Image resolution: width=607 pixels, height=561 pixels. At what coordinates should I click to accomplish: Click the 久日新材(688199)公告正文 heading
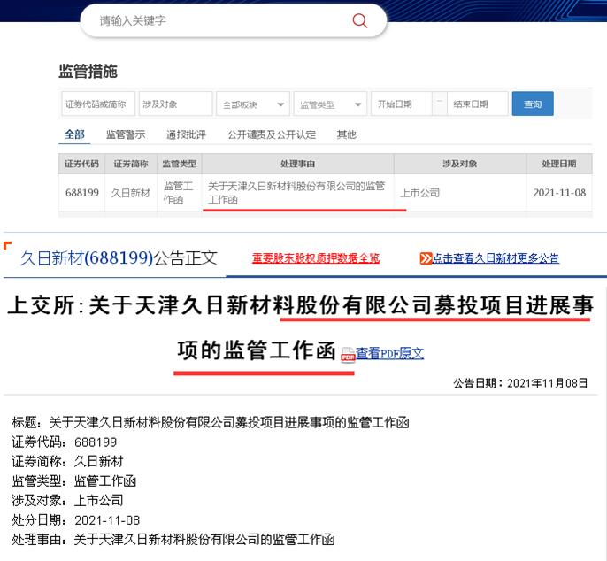119,257
